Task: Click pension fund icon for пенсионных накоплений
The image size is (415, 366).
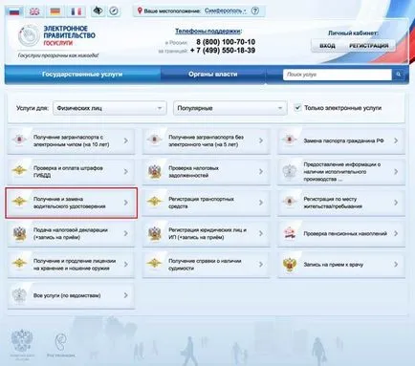Action: coord(290,233)
